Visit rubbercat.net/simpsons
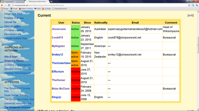Image resolution: width=199 pixels, height=111 pixels. click(18, 103)
